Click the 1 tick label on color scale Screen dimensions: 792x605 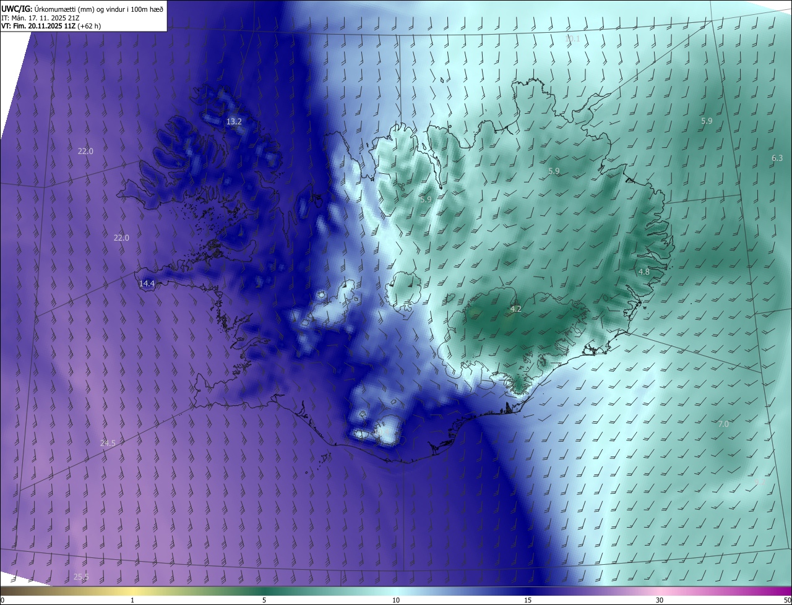pyautogui.click(x=132, y=600)
